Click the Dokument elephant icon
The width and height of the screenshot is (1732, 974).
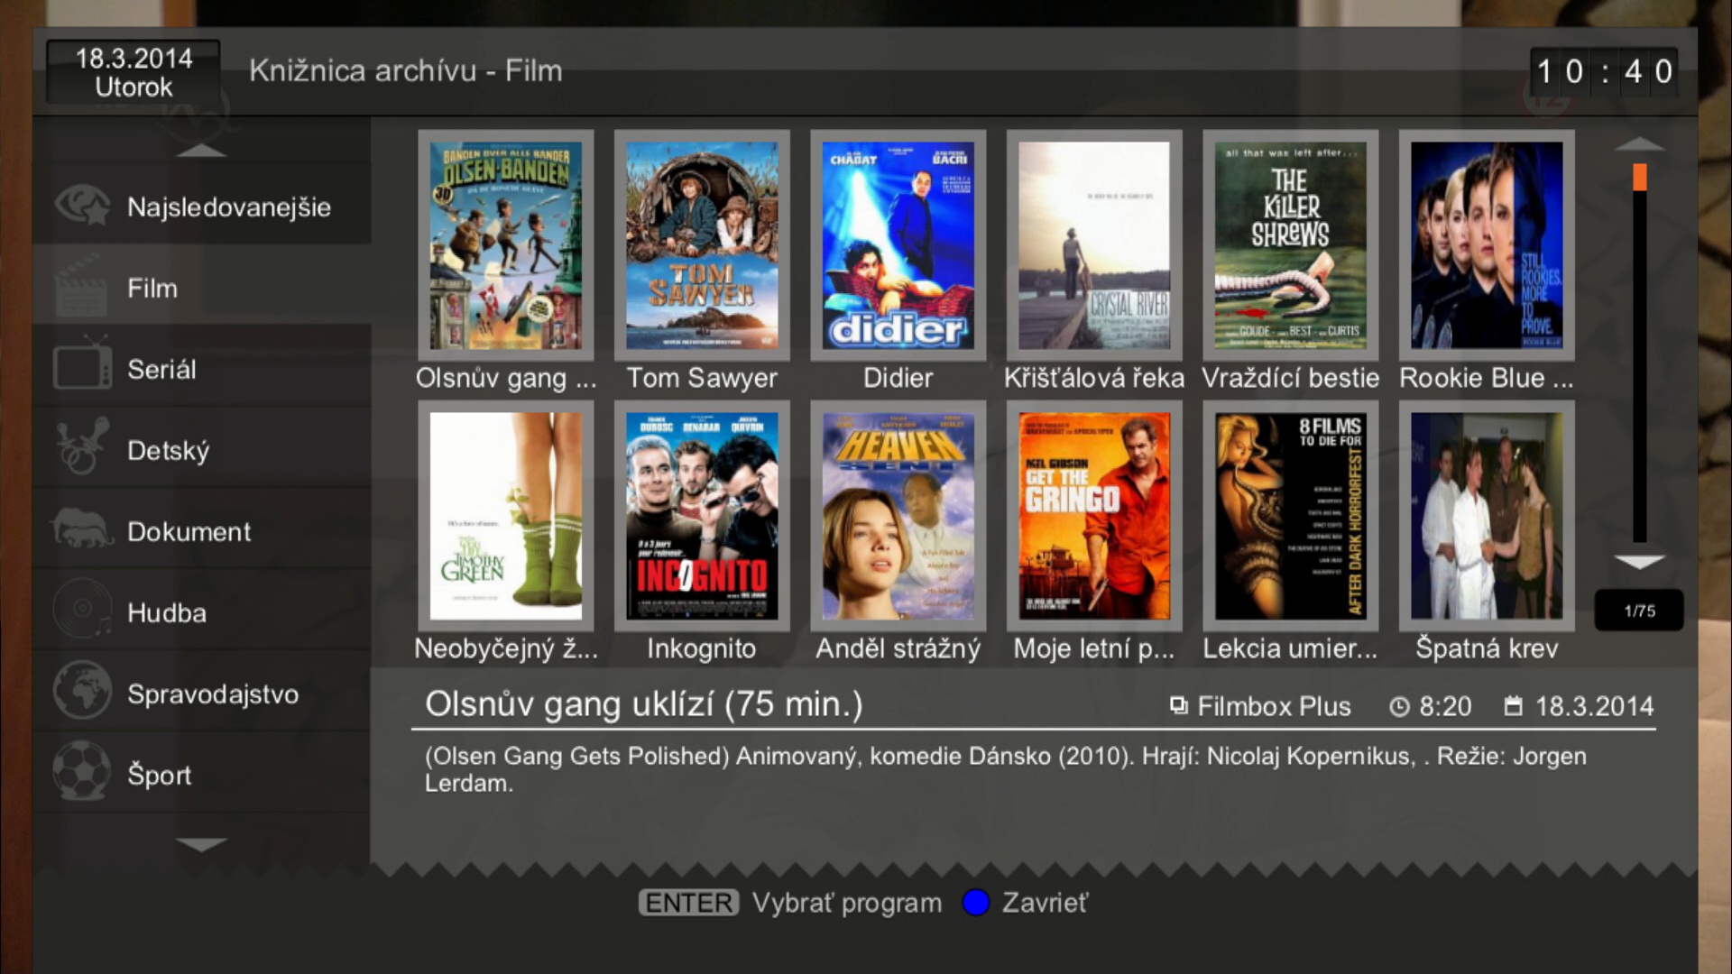(82, 529)
